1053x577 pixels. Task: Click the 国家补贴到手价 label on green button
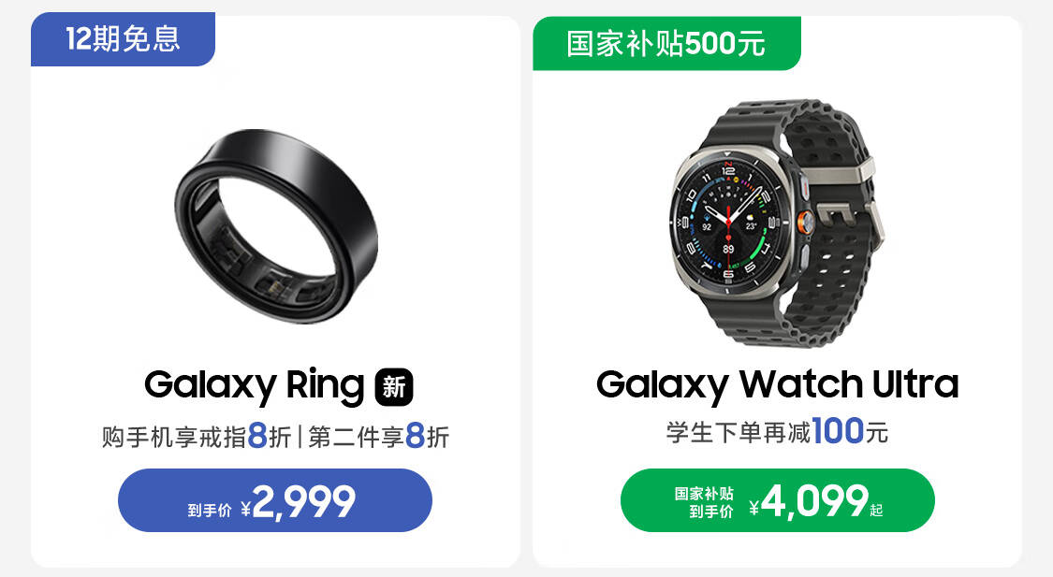(x=705, y=502)
